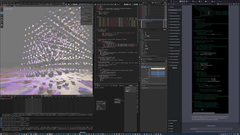Open Settings in ChatGPT sidebar
The height and width of the screenshot is (135, 240).
pos(172,126)
